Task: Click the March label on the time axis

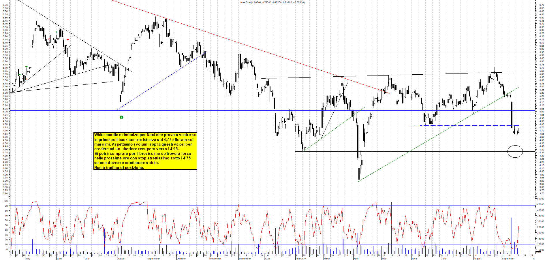Action: coord(327,259)
